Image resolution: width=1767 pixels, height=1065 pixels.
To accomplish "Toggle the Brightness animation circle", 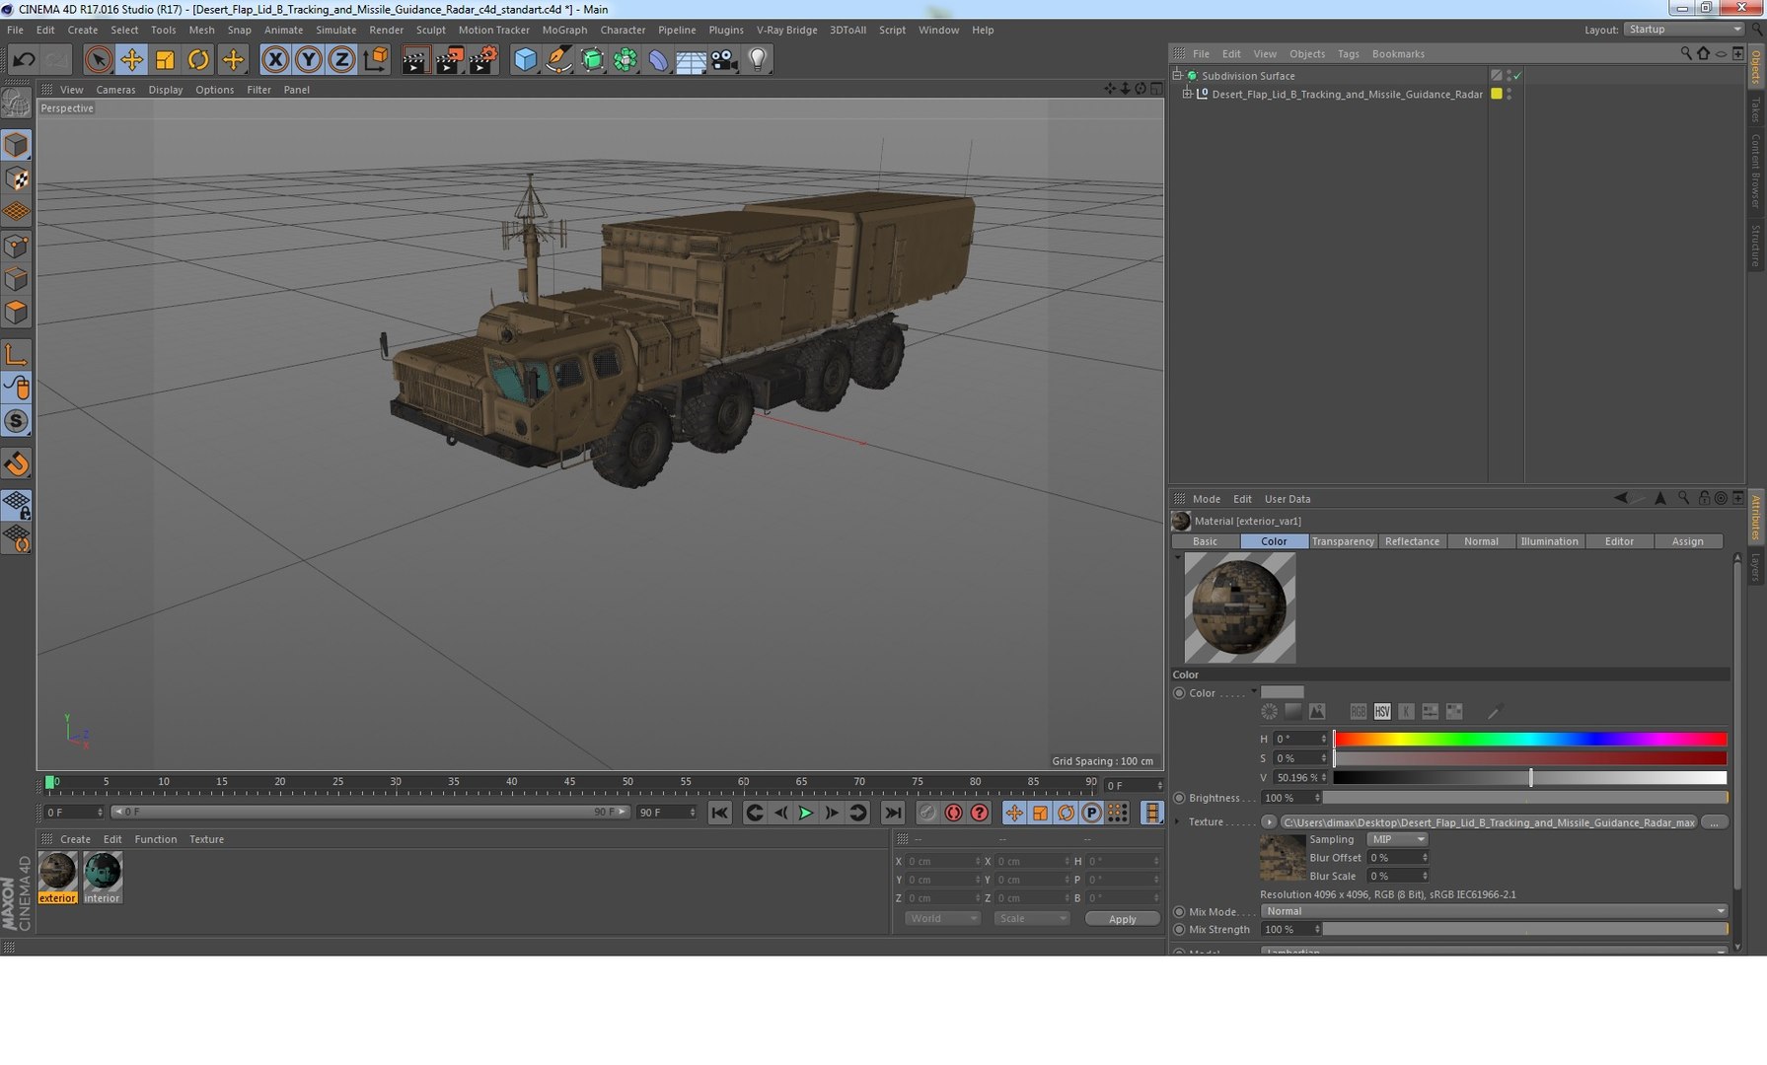I will pos(1179,798).
